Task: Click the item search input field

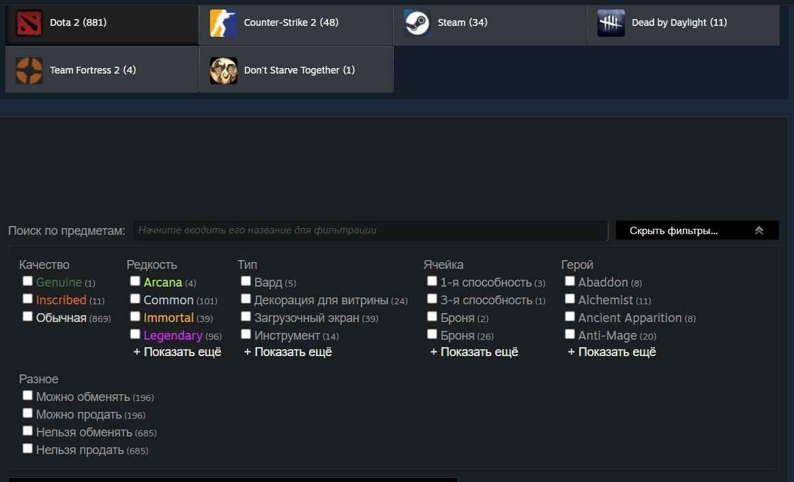Action: [x=370, y=230]
